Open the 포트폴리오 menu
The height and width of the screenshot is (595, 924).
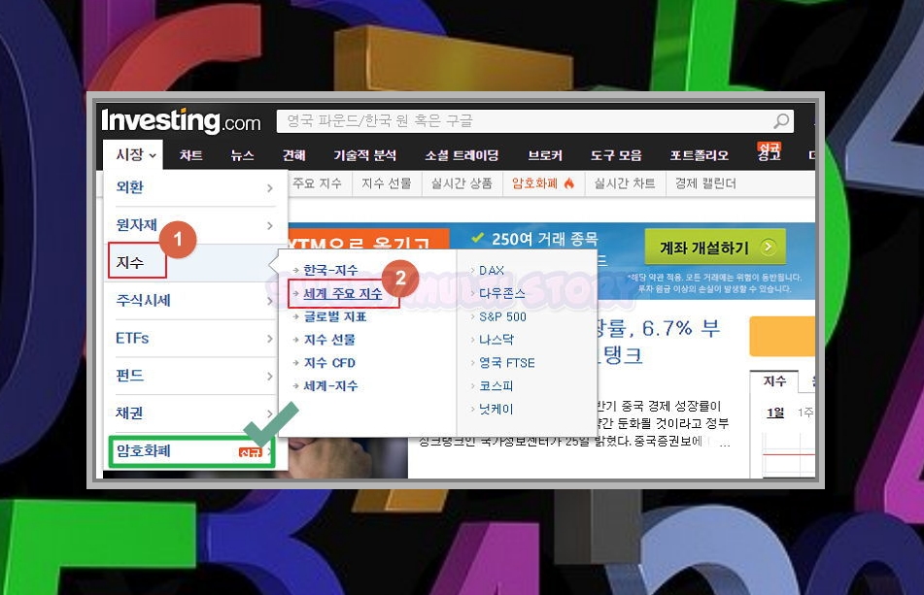coord(699,155)
